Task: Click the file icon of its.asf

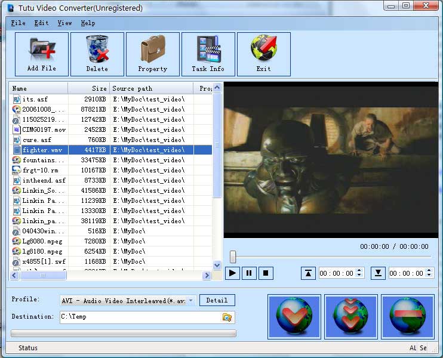Action: (x=16, y=100)
